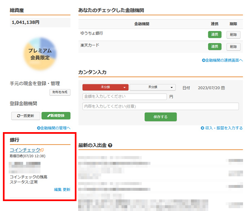Open help icon beside 最新の入出金
This screenshot has height=211, width=248.
[110, 145]
